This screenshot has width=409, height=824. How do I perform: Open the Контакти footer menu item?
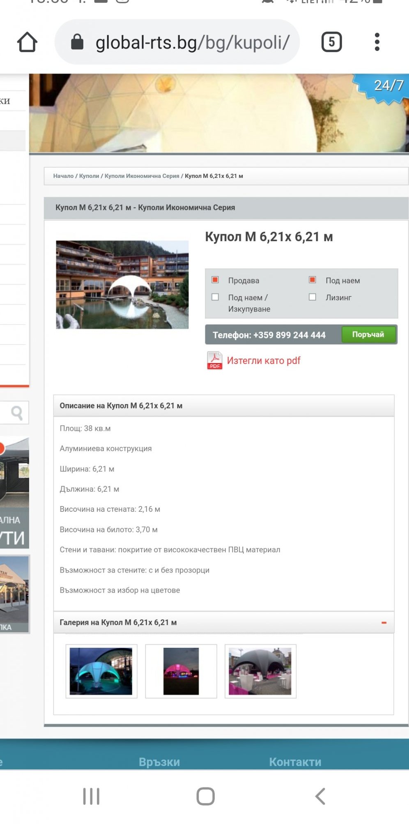tap(295, 762)
